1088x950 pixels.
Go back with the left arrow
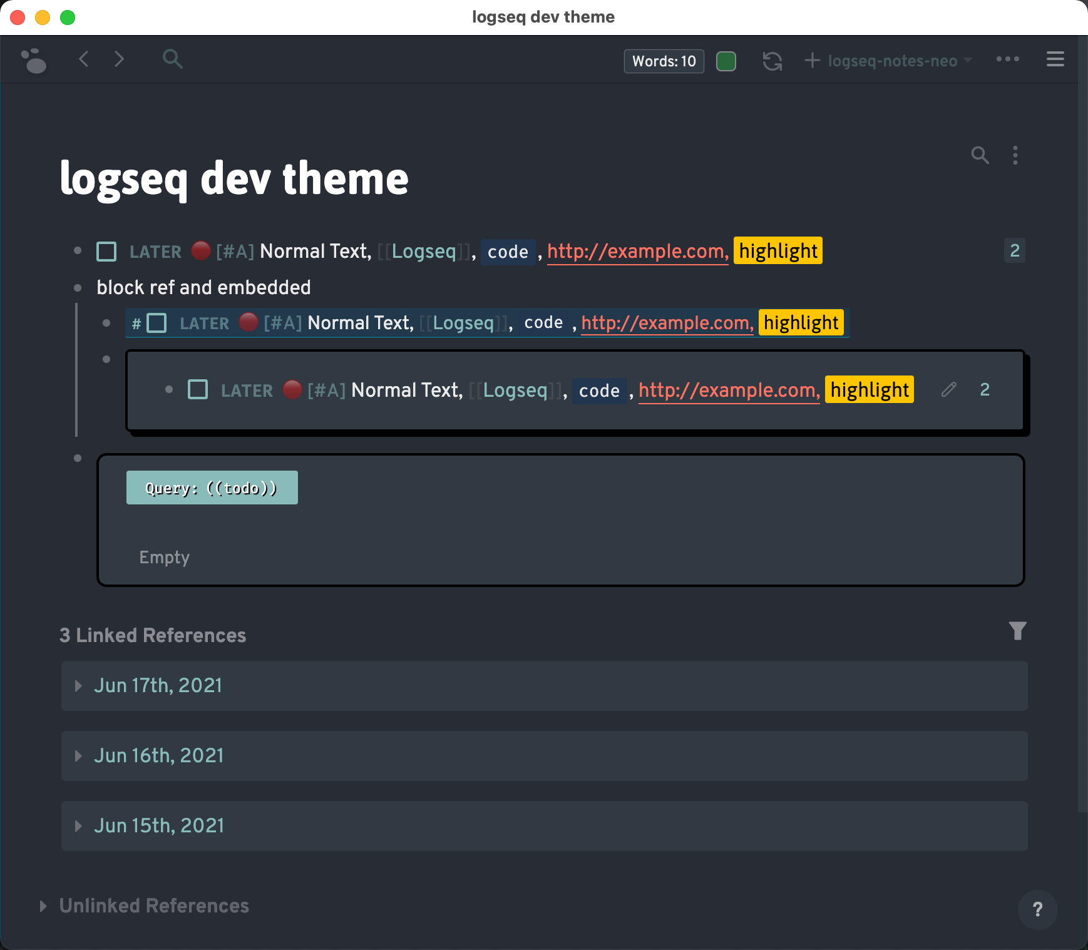point(84,59)
